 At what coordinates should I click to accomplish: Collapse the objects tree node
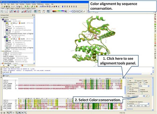1,20
